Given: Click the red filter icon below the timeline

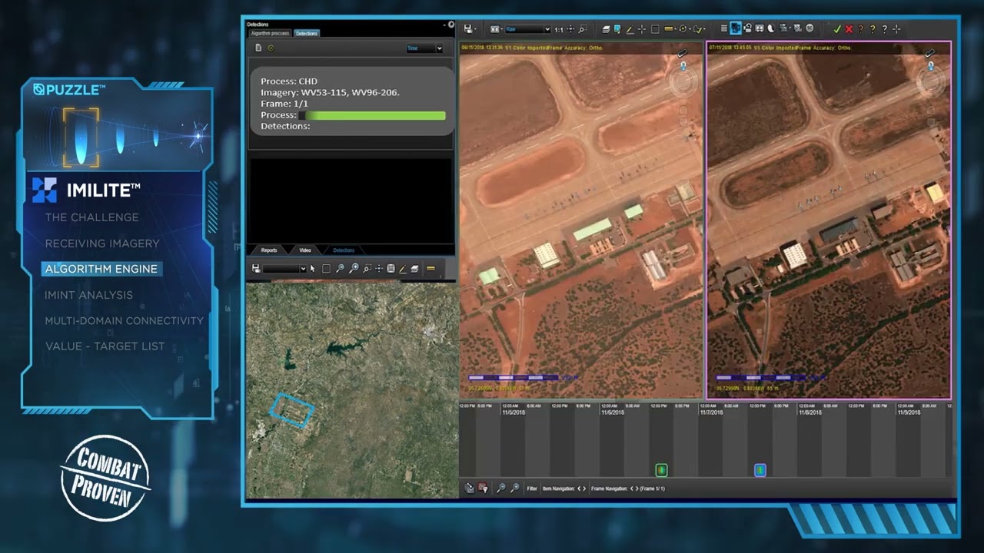Looking at the screenshot, I should coord(483,488).
